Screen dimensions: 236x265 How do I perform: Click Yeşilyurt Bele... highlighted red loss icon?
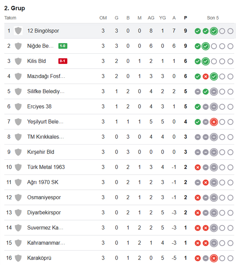point(214,122)
